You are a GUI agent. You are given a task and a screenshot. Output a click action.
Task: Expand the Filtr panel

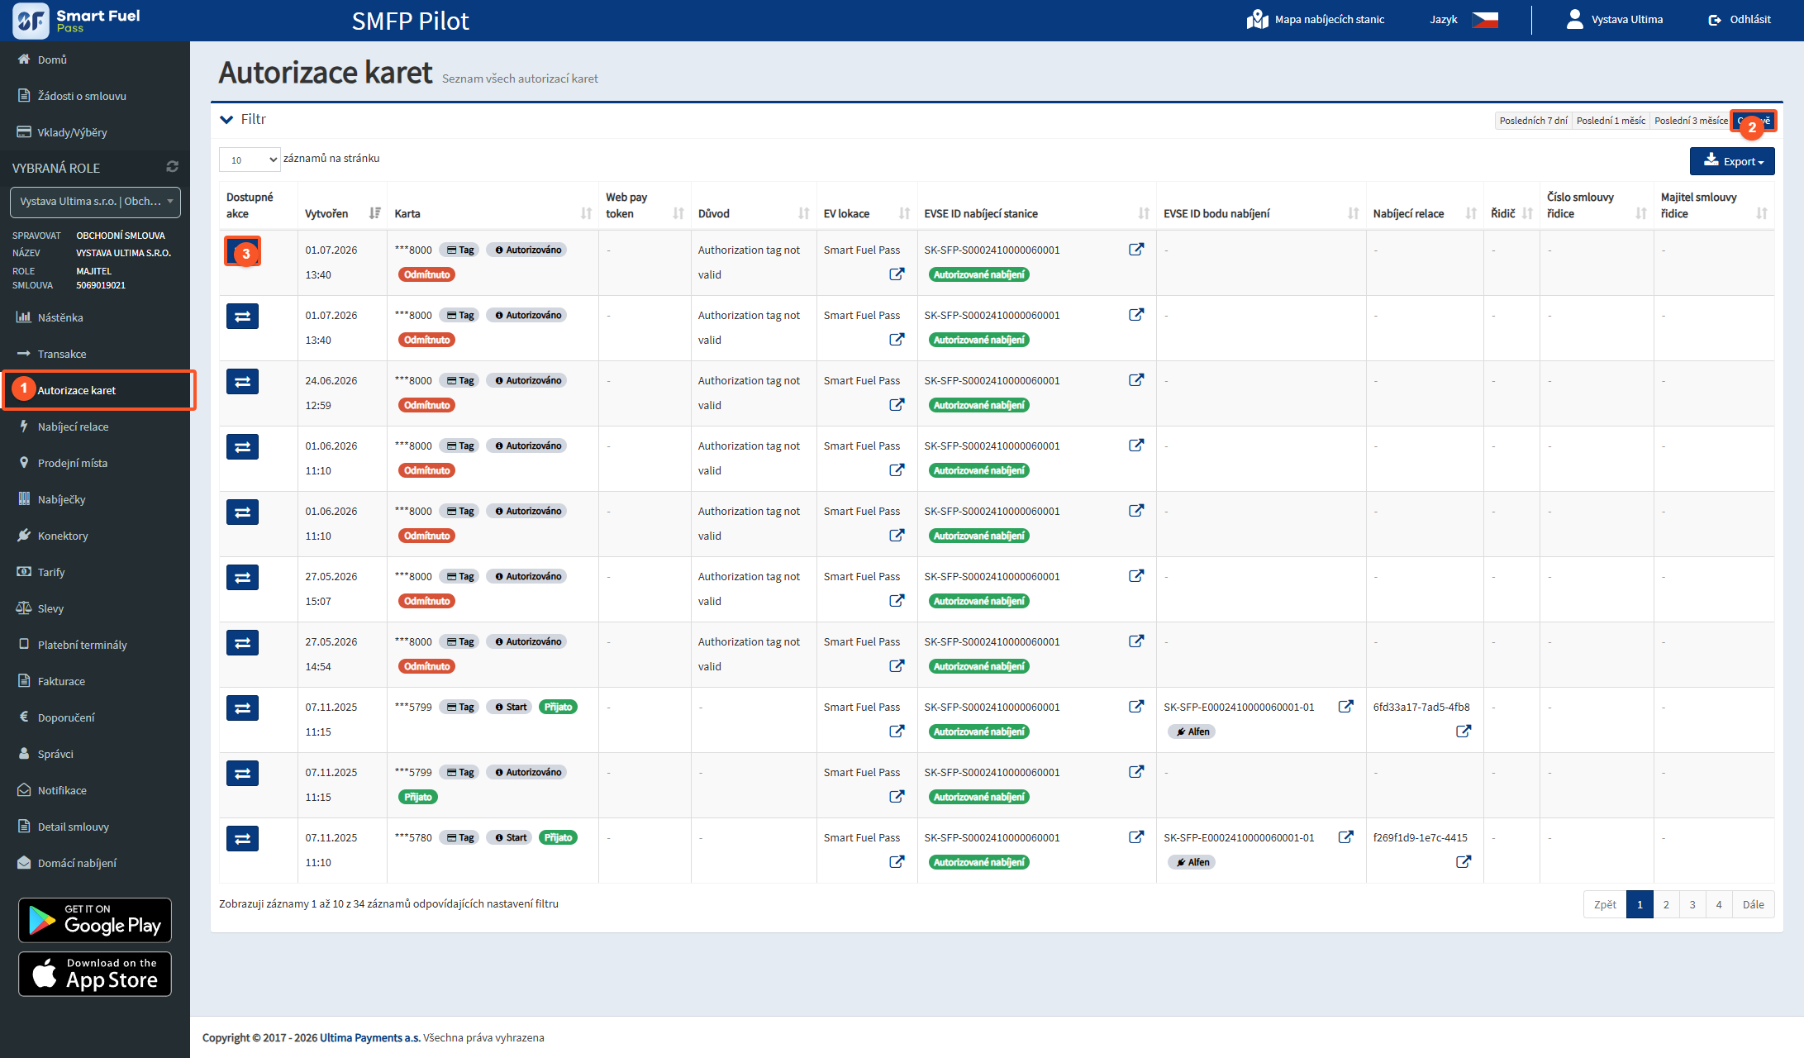243,120
